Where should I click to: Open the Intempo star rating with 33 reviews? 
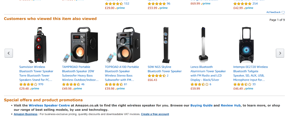click(x=242, y=84)
